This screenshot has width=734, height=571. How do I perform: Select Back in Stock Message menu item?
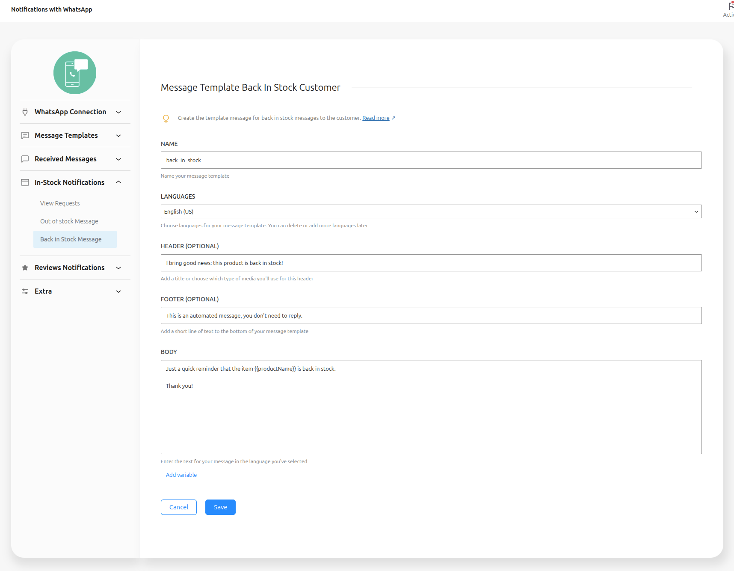coord(71,239)
